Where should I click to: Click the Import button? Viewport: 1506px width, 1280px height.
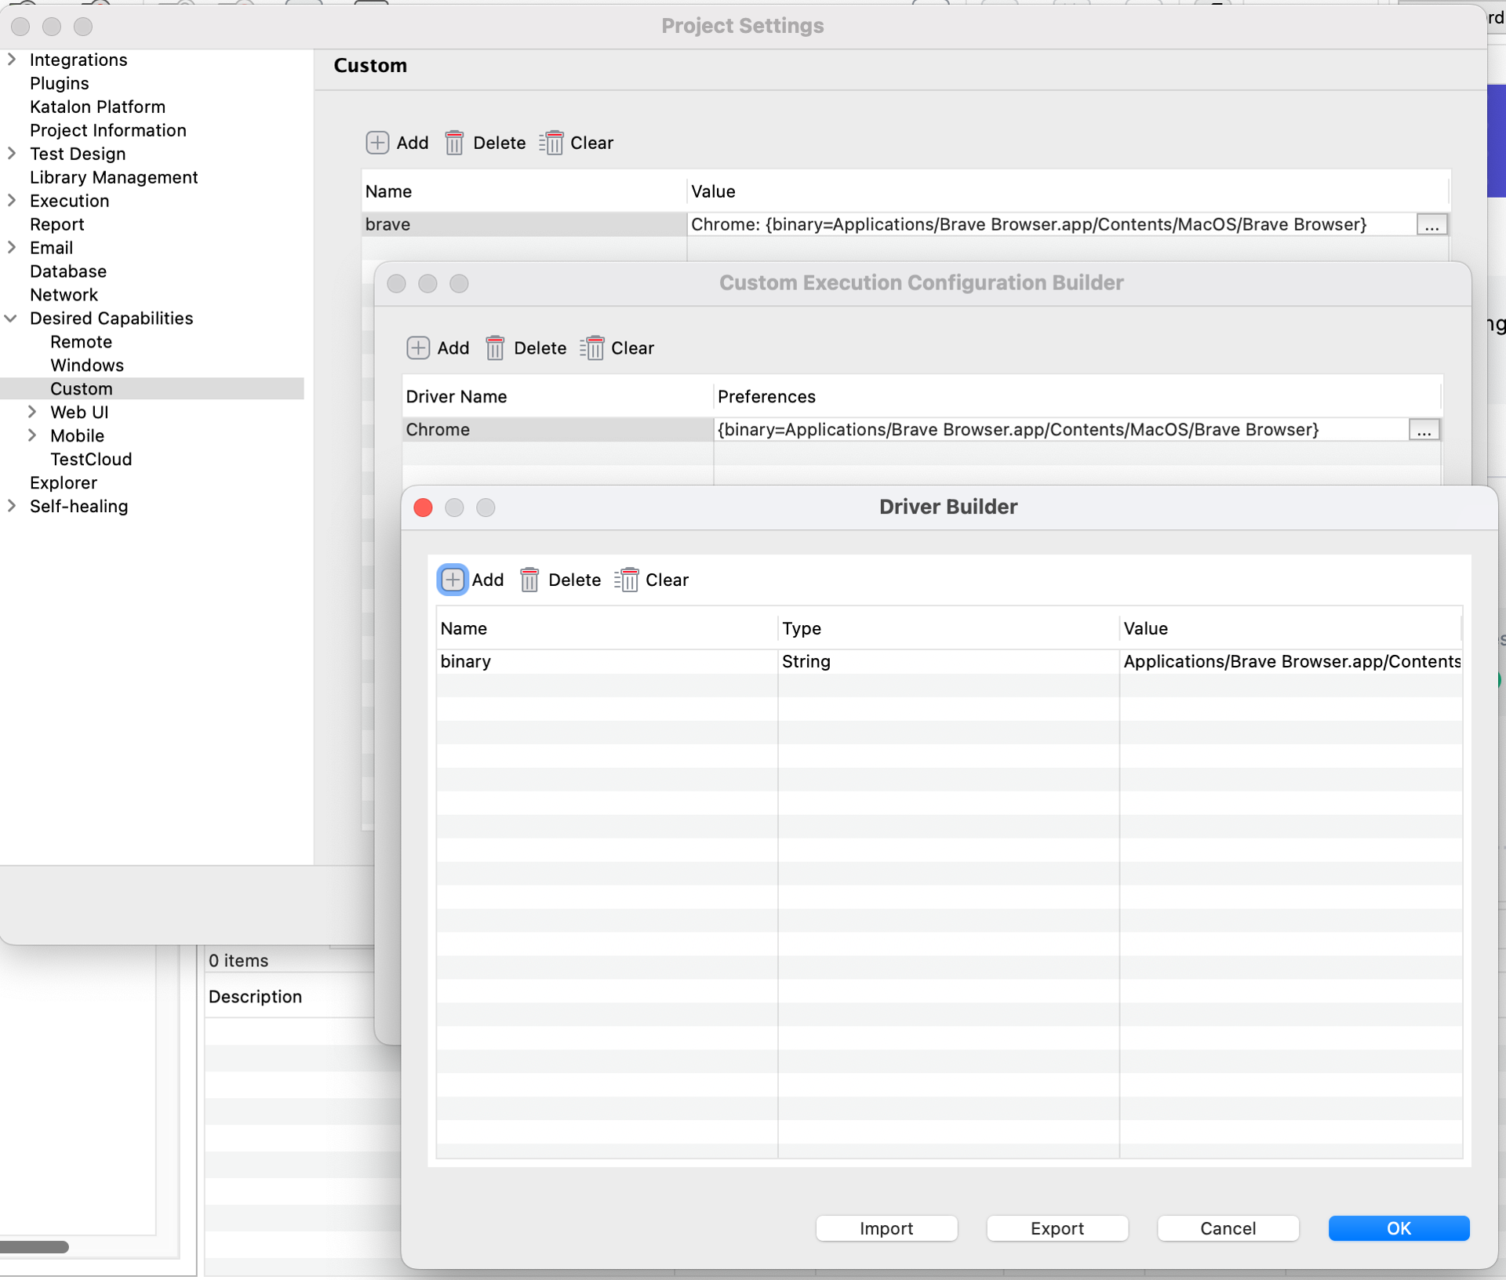coord(886,1228)
